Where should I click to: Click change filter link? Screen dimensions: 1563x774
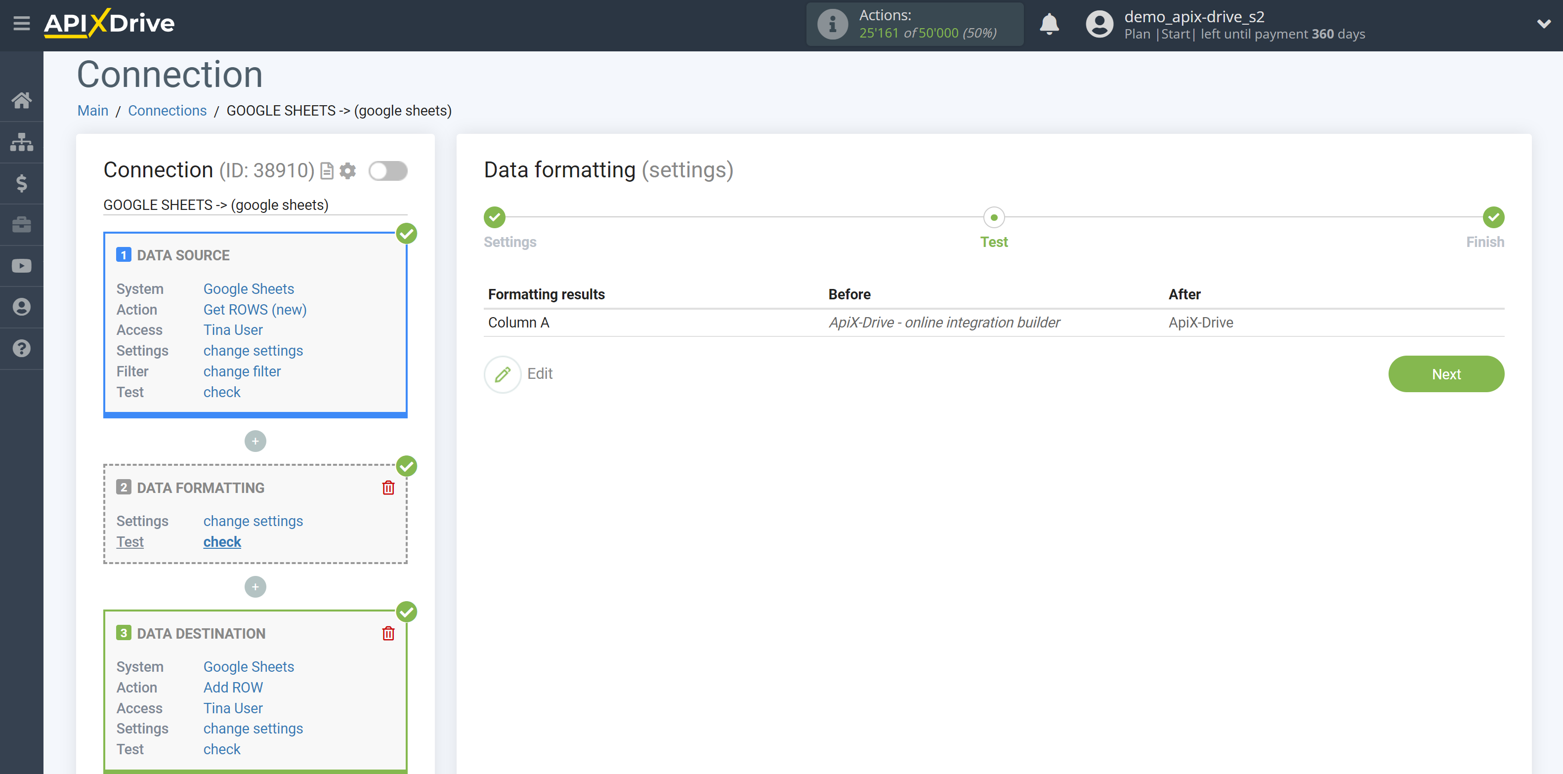coord(242,371)
